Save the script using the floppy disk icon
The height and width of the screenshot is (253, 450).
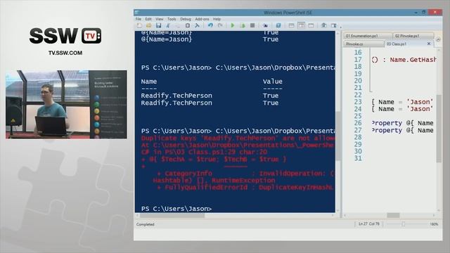(158, 25)
